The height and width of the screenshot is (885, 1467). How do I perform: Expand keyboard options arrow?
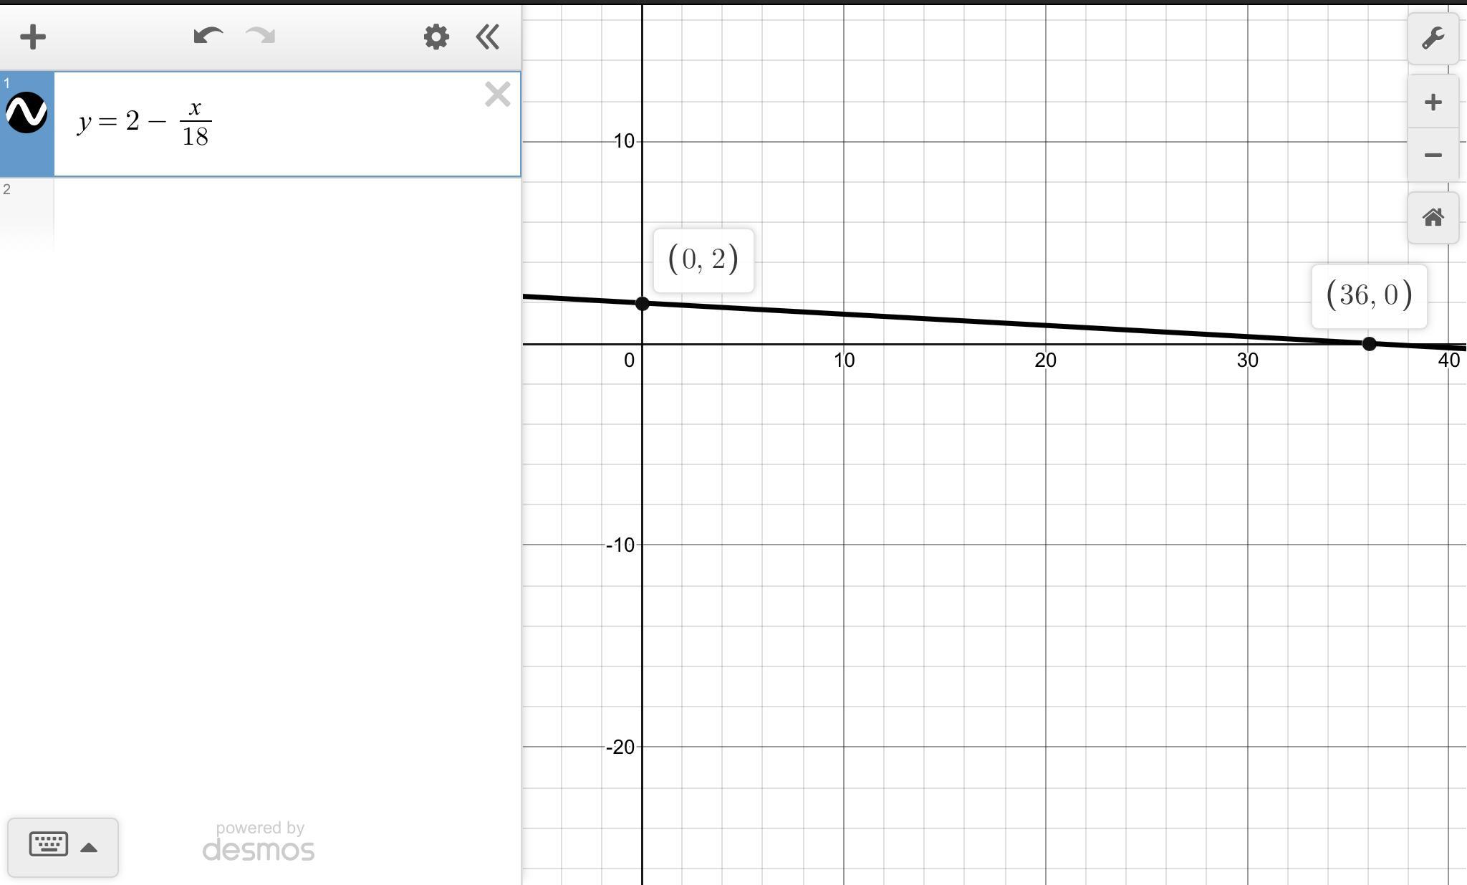pyautogui.click(x=89, y=848)
